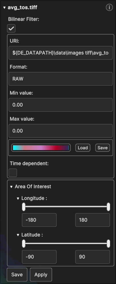Open the Format field showing RAW
The height and width of the screenshot is (284, 116).
pos(60,79)
